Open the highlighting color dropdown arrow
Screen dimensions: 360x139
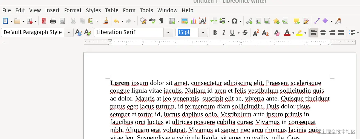coord(305,33)
